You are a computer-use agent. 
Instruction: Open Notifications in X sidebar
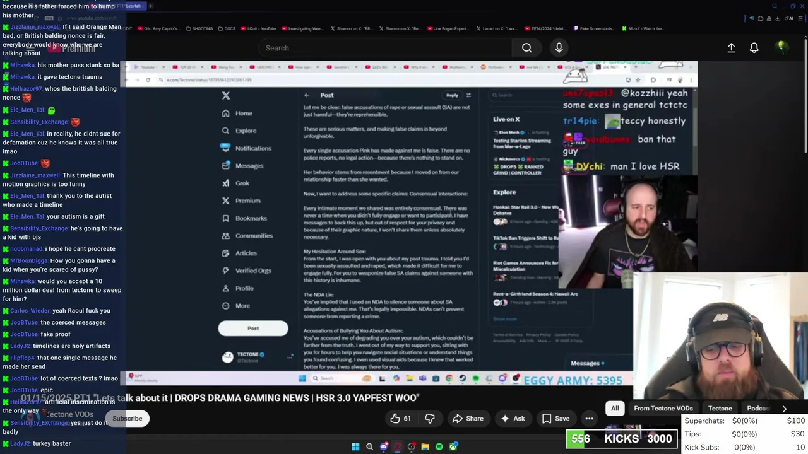tap(246, 148)
